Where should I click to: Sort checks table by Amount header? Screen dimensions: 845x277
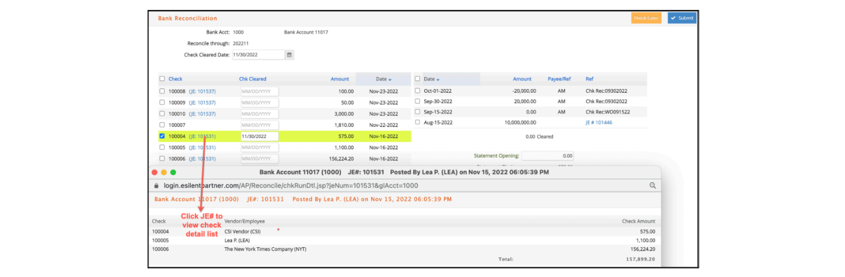[x=340, y=79]
